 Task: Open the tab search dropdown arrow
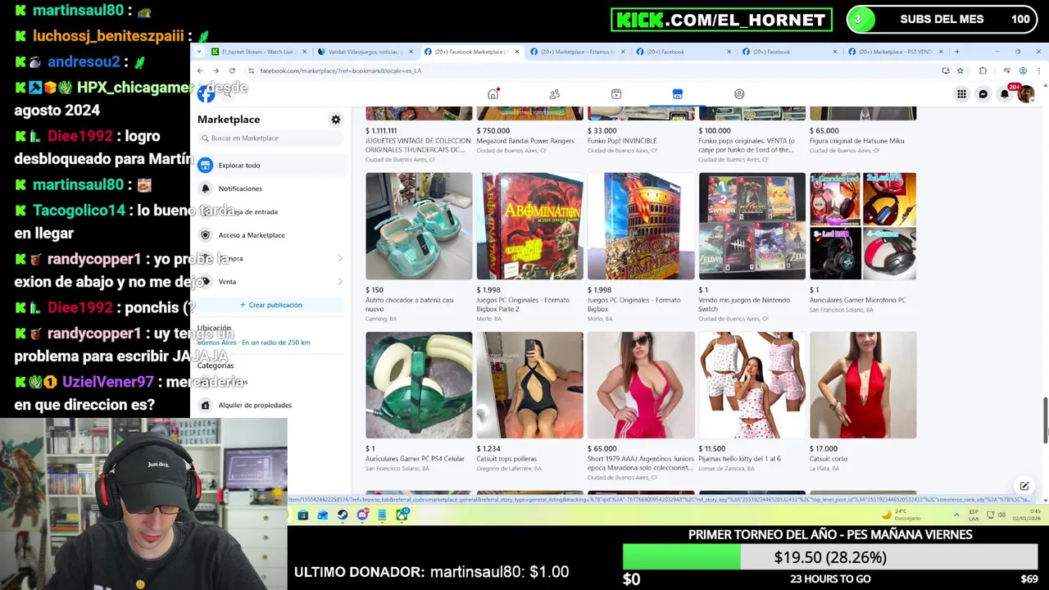200,52
